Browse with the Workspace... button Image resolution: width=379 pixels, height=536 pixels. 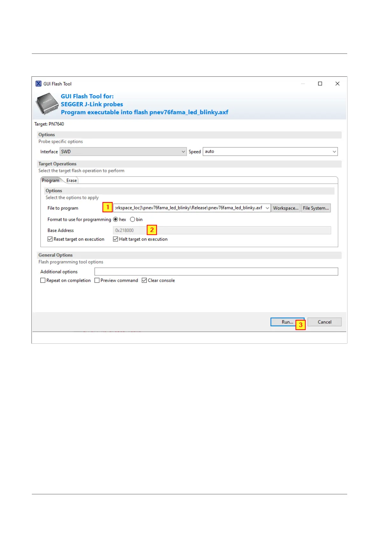point(286,208)
